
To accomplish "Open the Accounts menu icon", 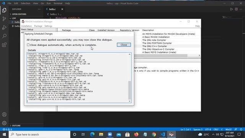I will point(4,114).
